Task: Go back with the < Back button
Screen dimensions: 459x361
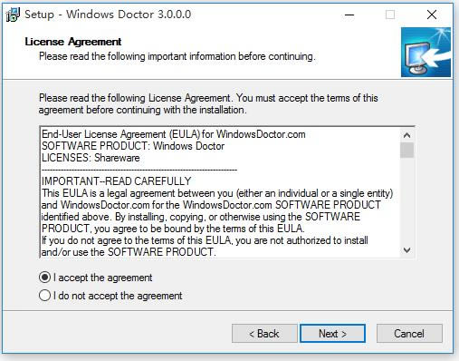Action: [264, 334]
